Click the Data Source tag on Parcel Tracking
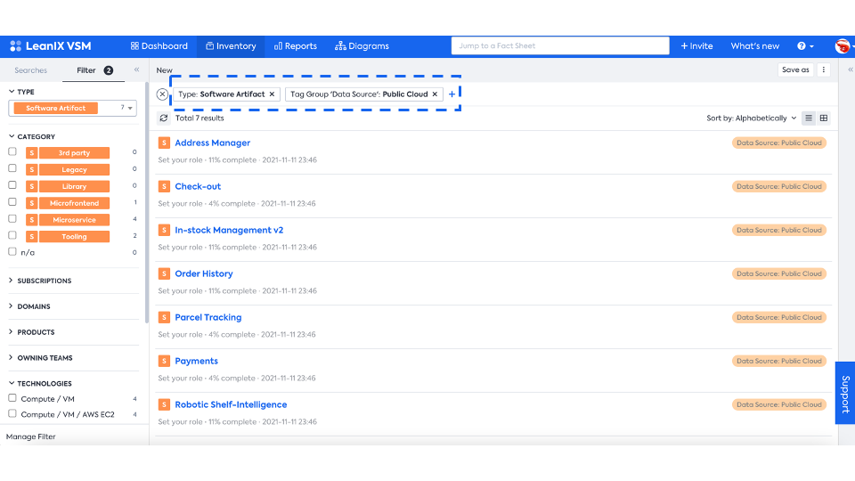This screenshot has width=855, height=481. point(778,317)
